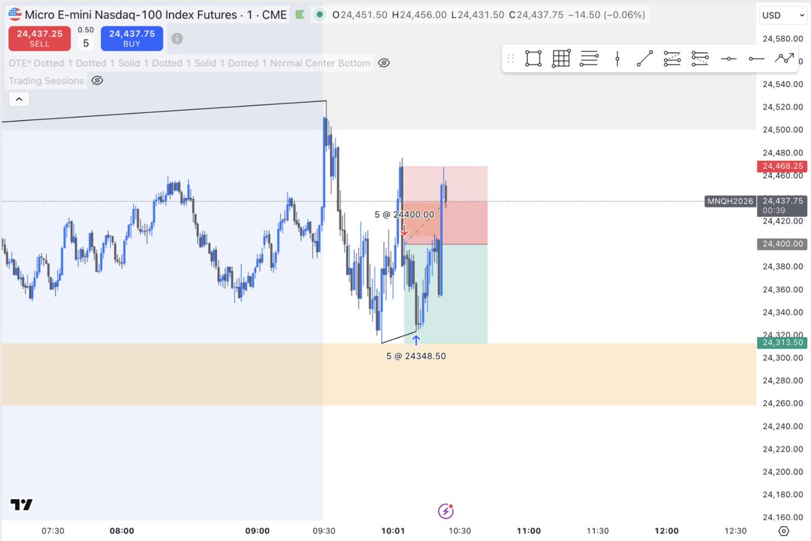Click the 24,200.00 price axis label

click(x=783, y=471)
